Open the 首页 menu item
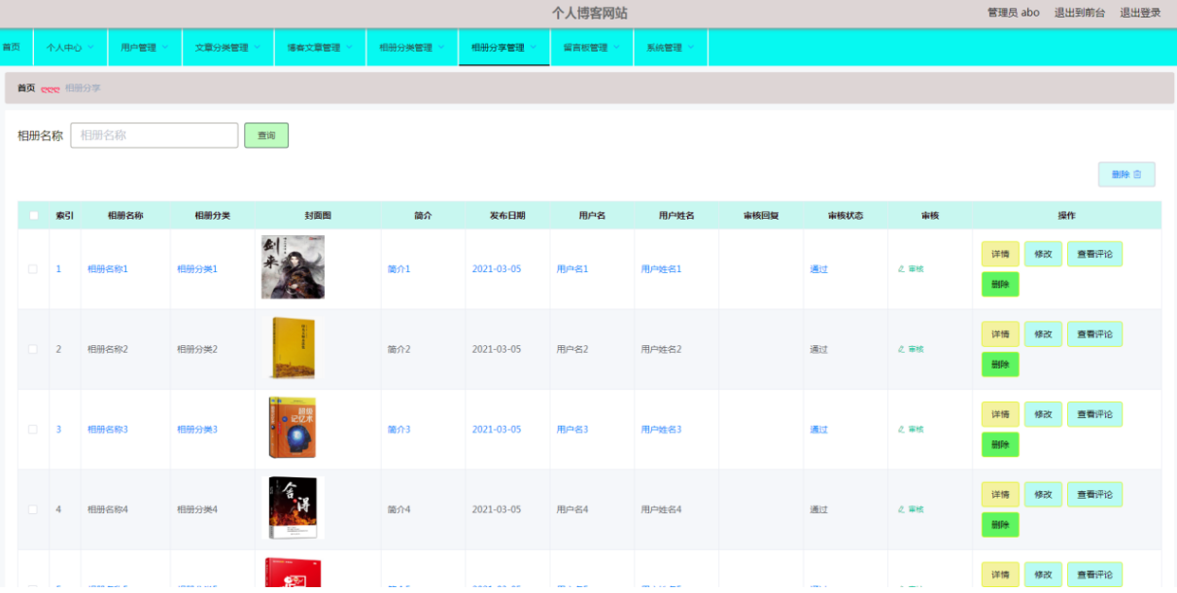This screenshot has height=593, width=1177. tap(11, 47)
